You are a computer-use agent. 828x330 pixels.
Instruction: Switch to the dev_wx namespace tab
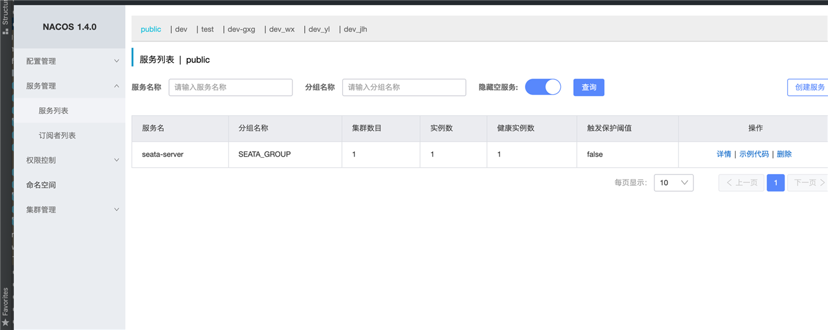click(x=282, y=29)
